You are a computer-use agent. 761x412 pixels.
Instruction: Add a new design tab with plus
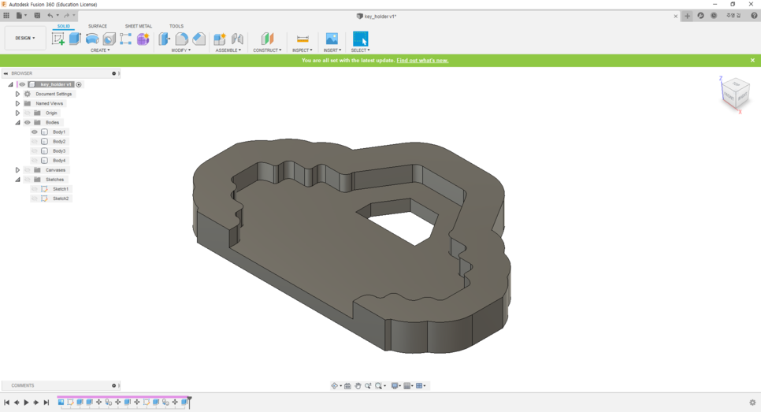(x=687, y=16)
